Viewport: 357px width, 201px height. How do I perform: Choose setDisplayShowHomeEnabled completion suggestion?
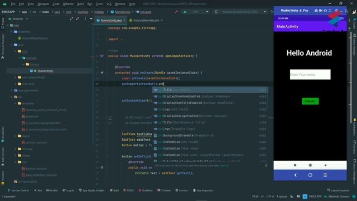(210, 97)
